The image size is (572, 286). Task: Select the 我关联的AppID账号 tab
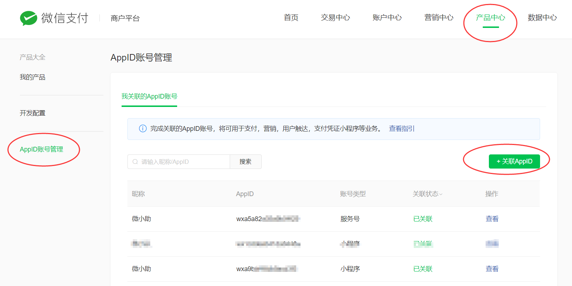tap(149, 96)
